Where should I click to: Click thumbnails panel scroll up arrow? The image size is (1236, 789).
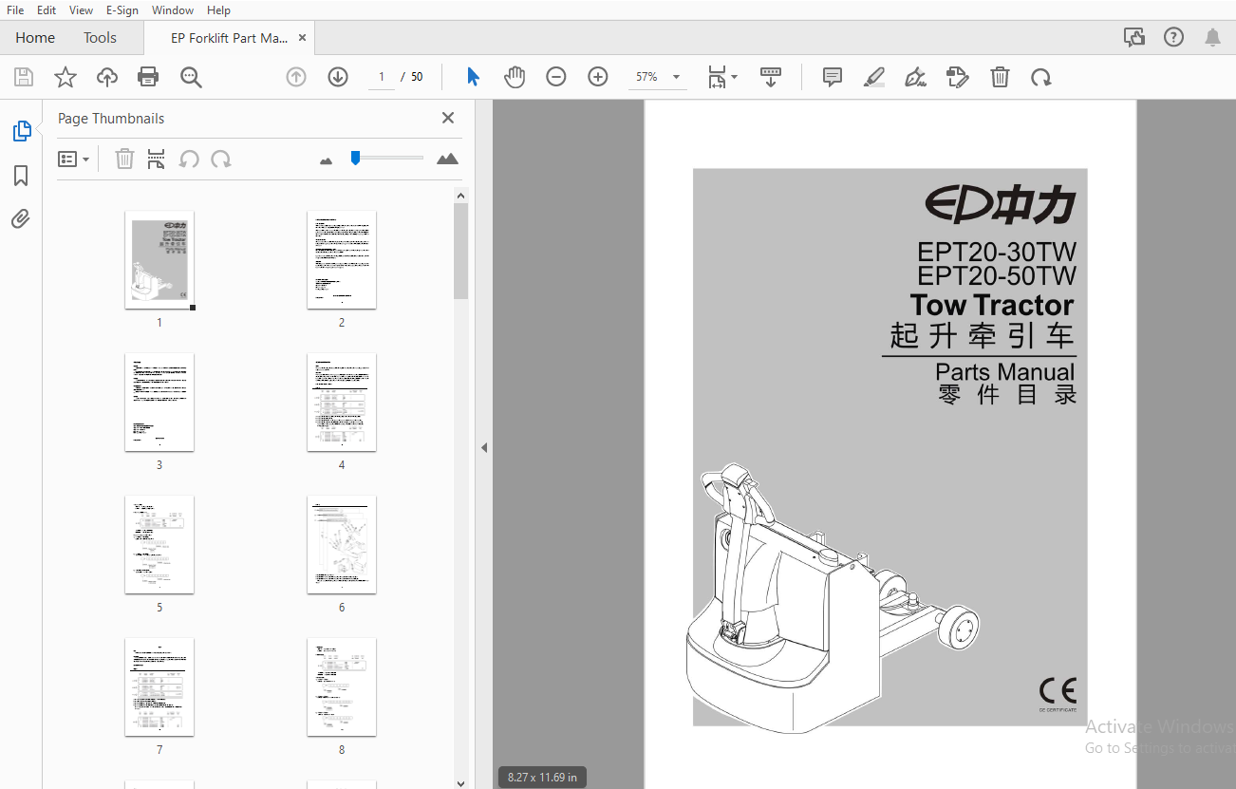point(461,196)
